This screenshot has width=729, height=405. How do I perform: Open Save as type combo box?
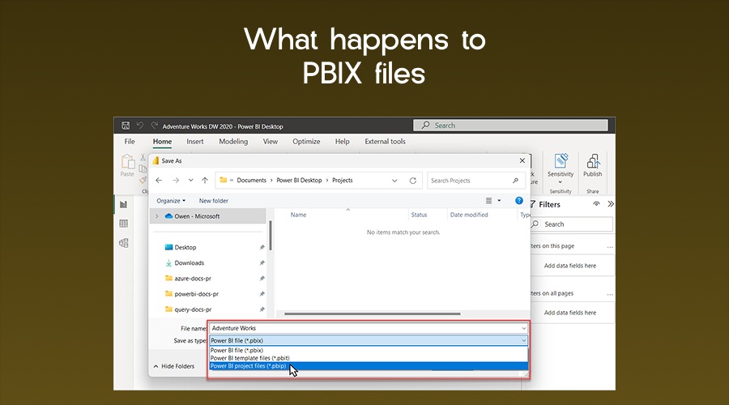point(369,340)
